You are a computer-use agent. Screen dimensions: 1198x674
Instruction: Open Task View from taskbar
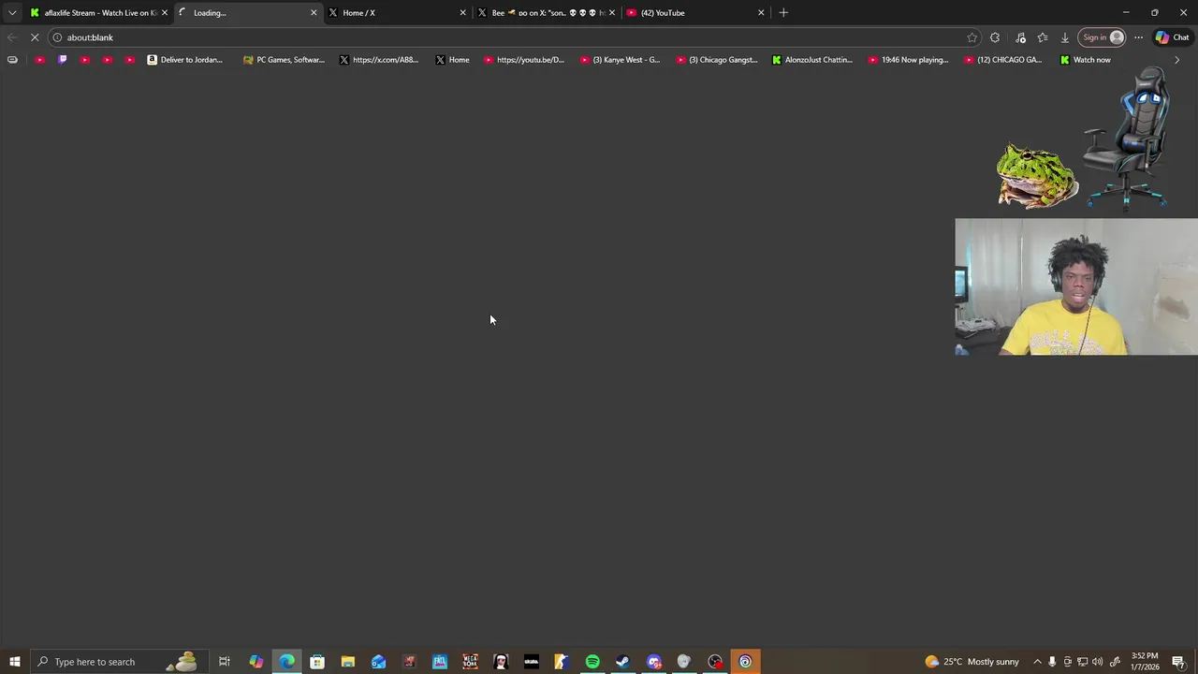225,662
